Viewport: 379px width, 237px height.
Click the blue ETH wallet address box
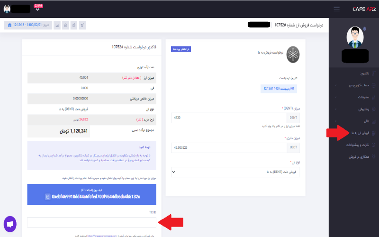[x=91, y=194]
